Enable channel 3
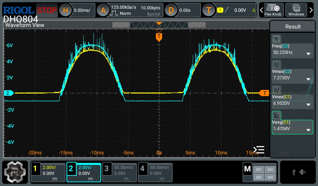The width and height of the screenshot is (318, 186). 120,173
